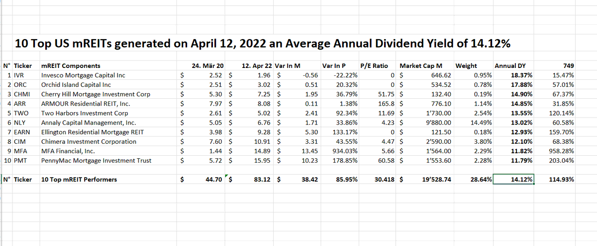597x246 pixels.
Task: Select EARN annual yield 12.93%
Action: [x=521, y=132]
